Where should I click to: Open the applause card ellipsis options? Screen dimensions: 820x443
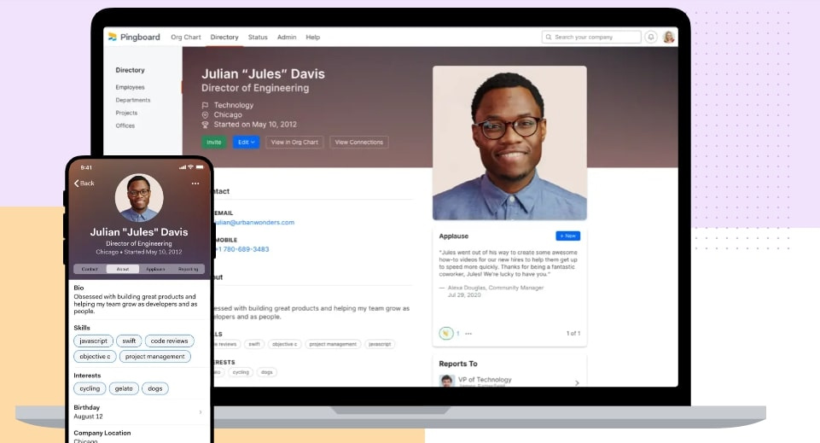pos(468,333)
